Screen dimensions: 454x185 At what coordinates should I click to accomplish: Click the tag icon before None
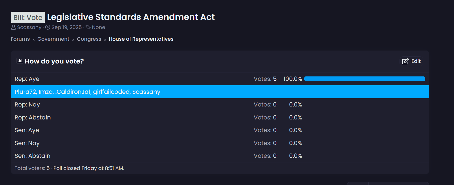(88, 27)
